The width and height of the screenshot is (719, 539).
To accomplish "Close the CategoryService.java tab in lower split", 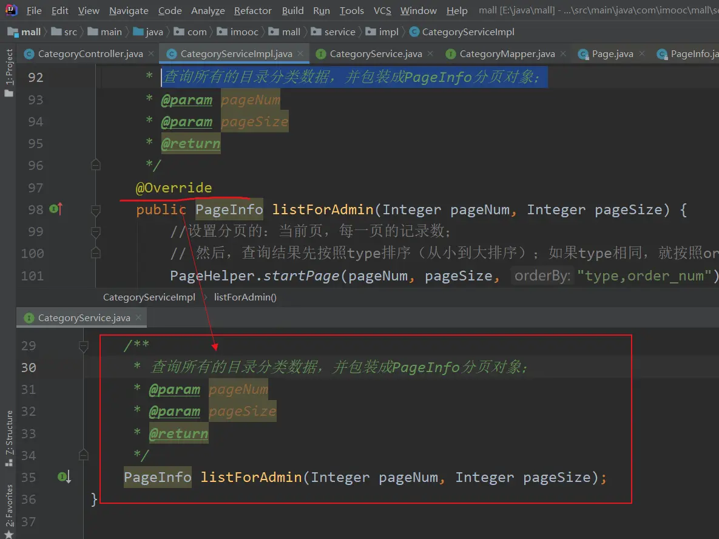I will click(x=138, y=317).
